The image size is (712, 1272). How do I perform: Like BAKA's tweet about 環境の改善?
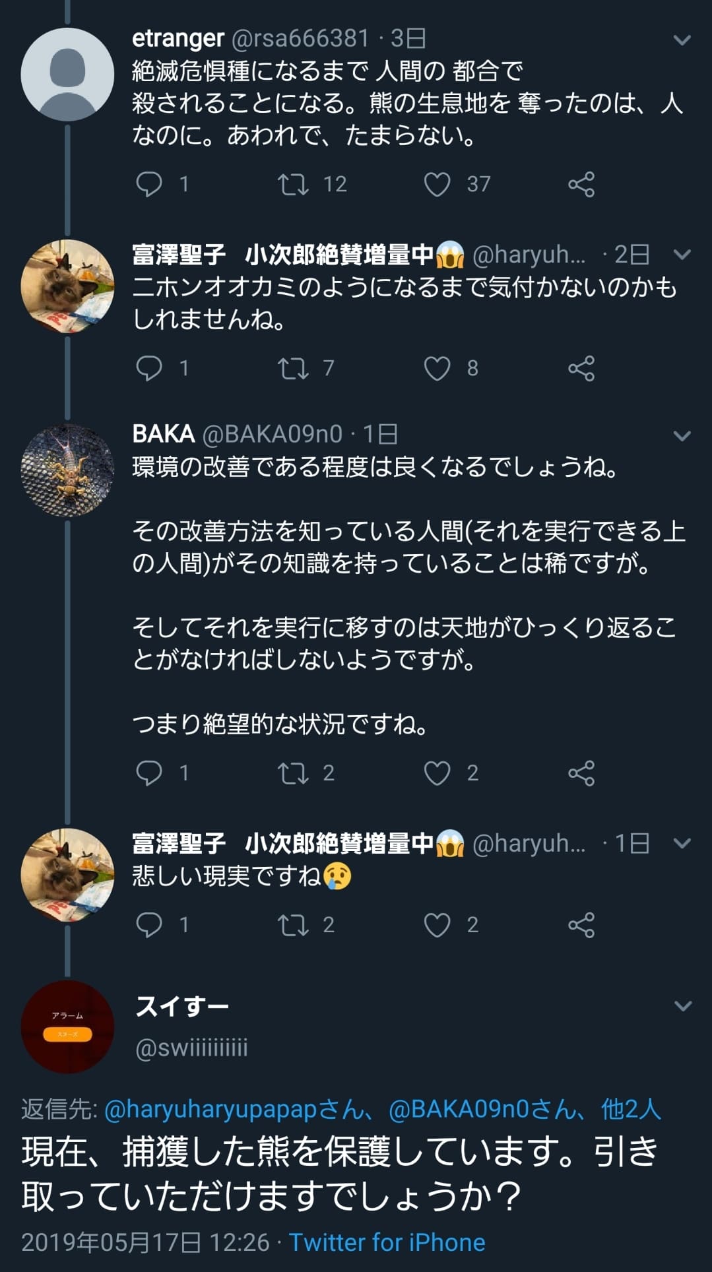tap(437, 773)
